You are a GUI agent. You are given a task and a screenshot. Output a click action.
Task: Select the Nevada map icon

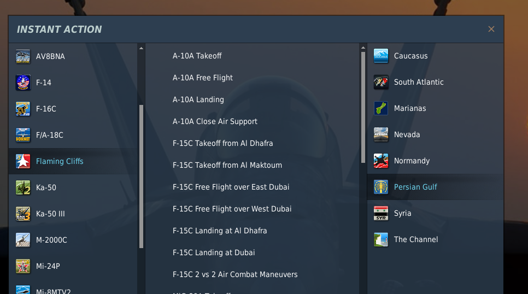(381, 135)
